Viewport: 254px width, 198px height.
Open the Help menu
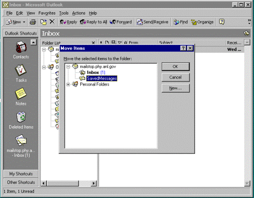(x=93, y=13)
